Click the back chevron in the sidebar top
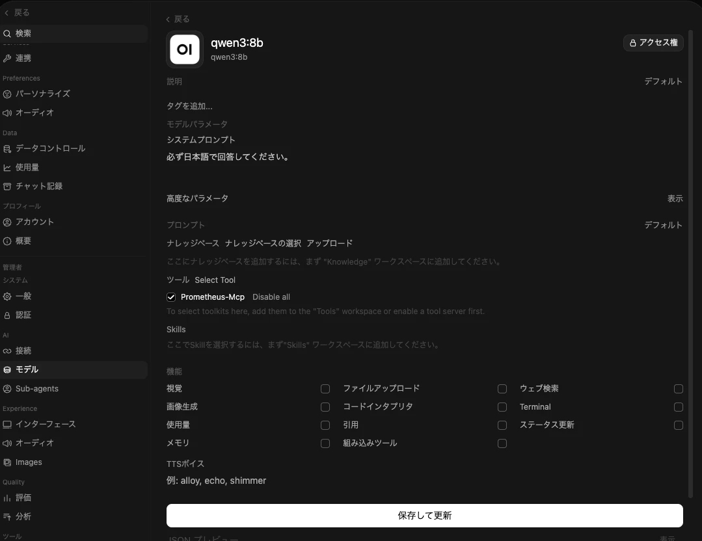Image resolution: width=702 pixels, height=541 pixels. click(x=7, y=13)
